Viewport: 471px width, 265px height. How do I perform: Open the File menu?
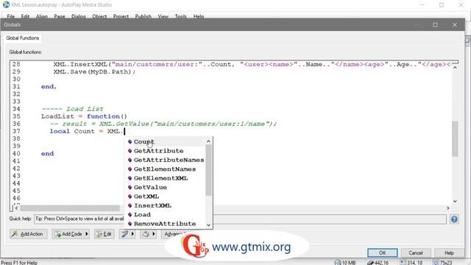coord(11,16)
